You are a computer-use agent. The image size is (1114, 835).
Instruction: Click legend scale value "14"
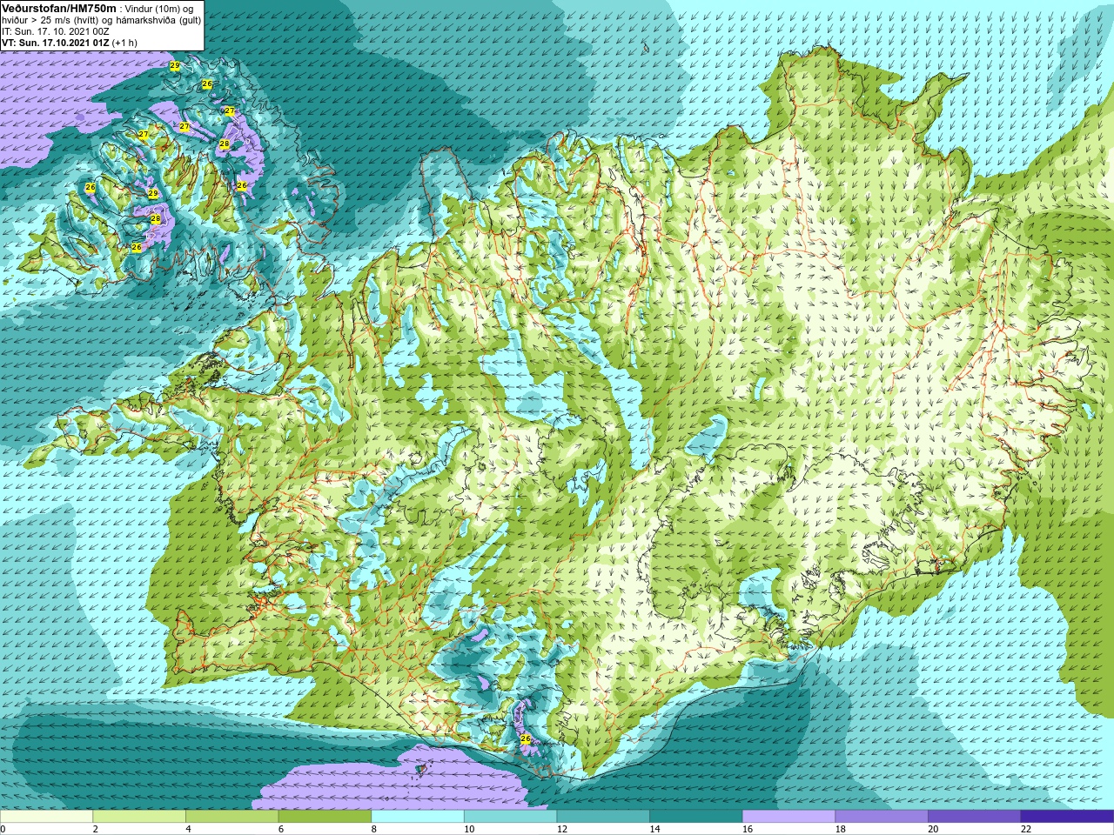pyautogui.click(x=654, y=829)
